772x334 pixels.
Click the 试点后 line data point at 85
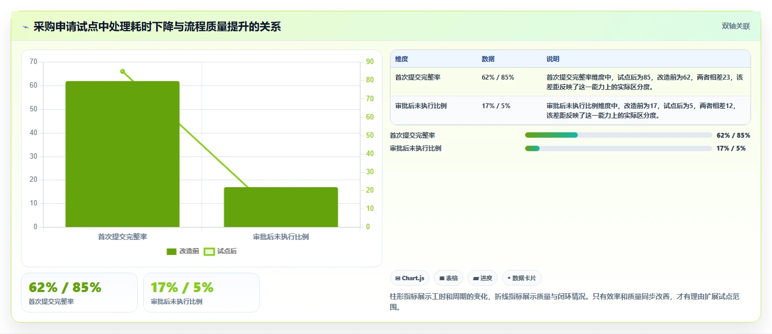point(122,71)
